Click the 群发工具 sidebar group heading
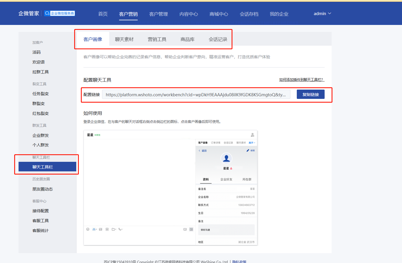Image resolution: width=402 pixels, height=263 pixels. tap(39, 125)
